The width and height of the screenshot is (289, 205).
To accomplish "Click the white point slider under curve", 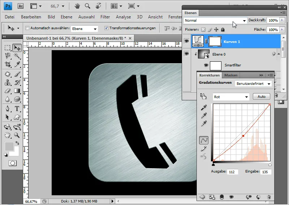I will click(x=270, y=165).
